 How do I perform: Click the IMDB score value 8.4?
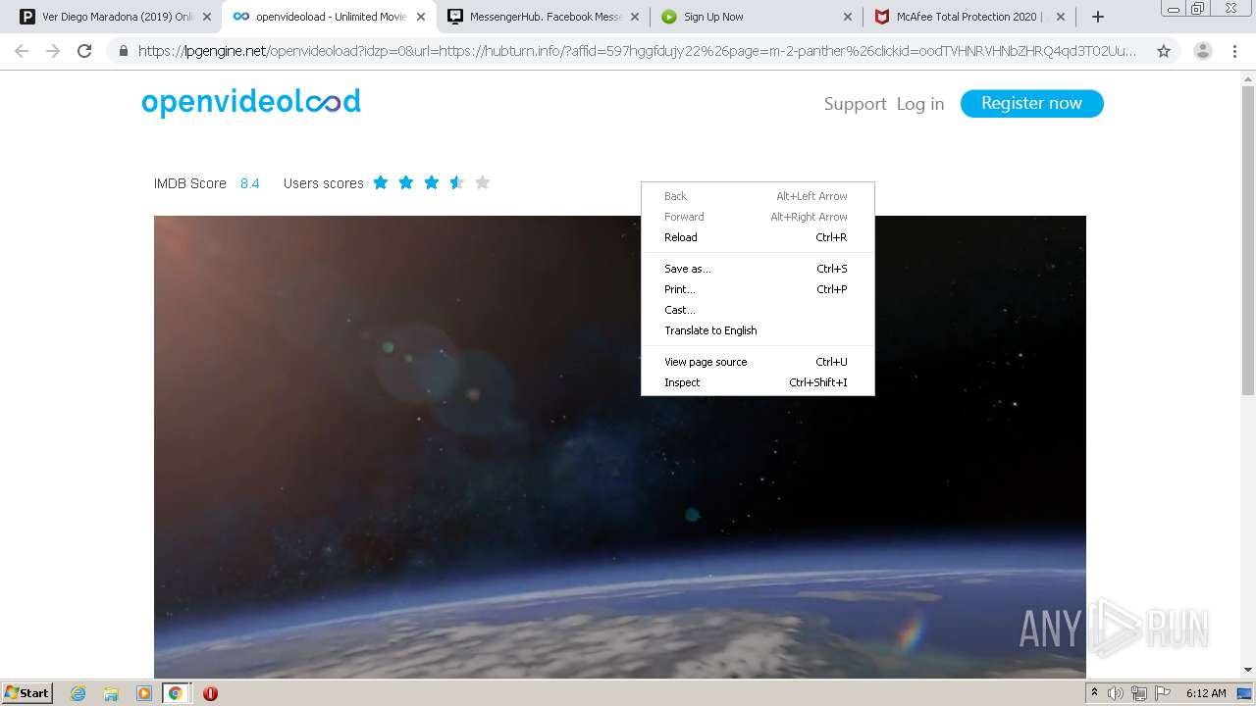click(x=250, y=183)
